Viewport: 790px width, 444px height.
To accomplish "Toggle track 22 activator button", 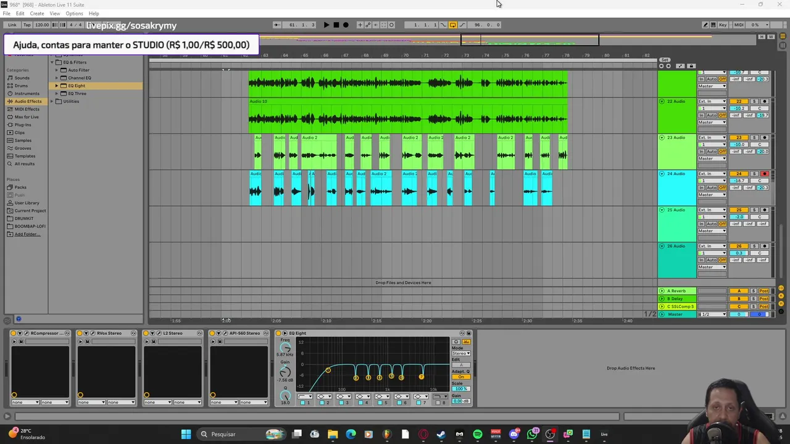I will tap(739, 101).
